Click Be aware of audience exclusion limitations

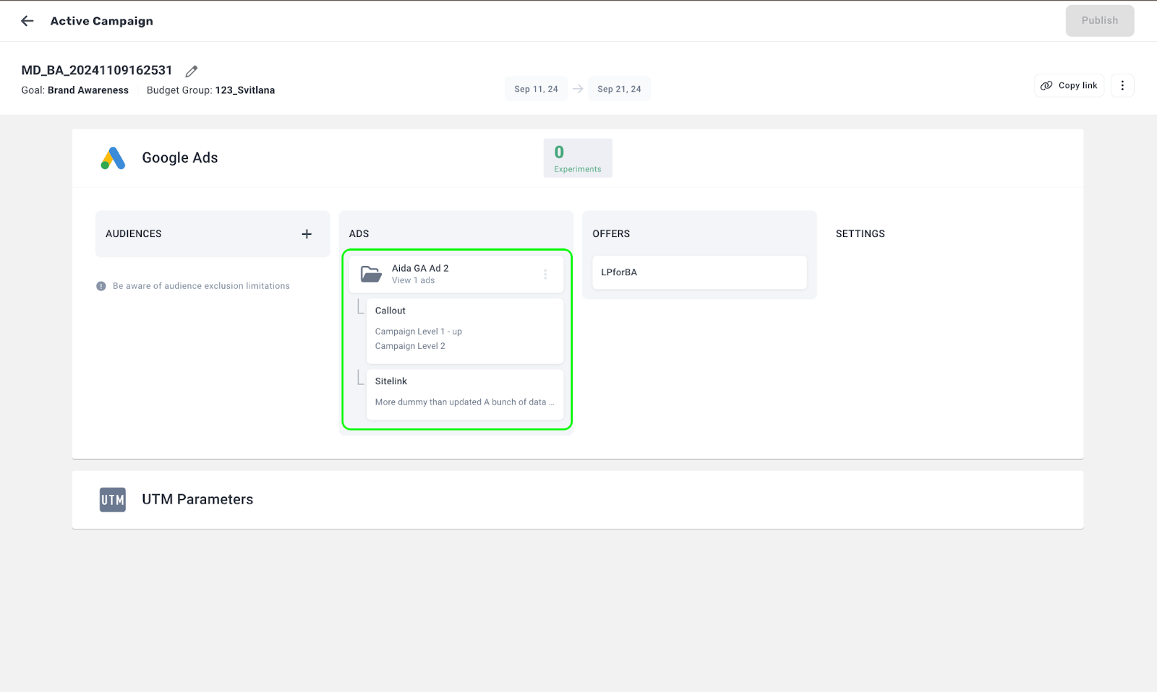[x=201, y=286]
